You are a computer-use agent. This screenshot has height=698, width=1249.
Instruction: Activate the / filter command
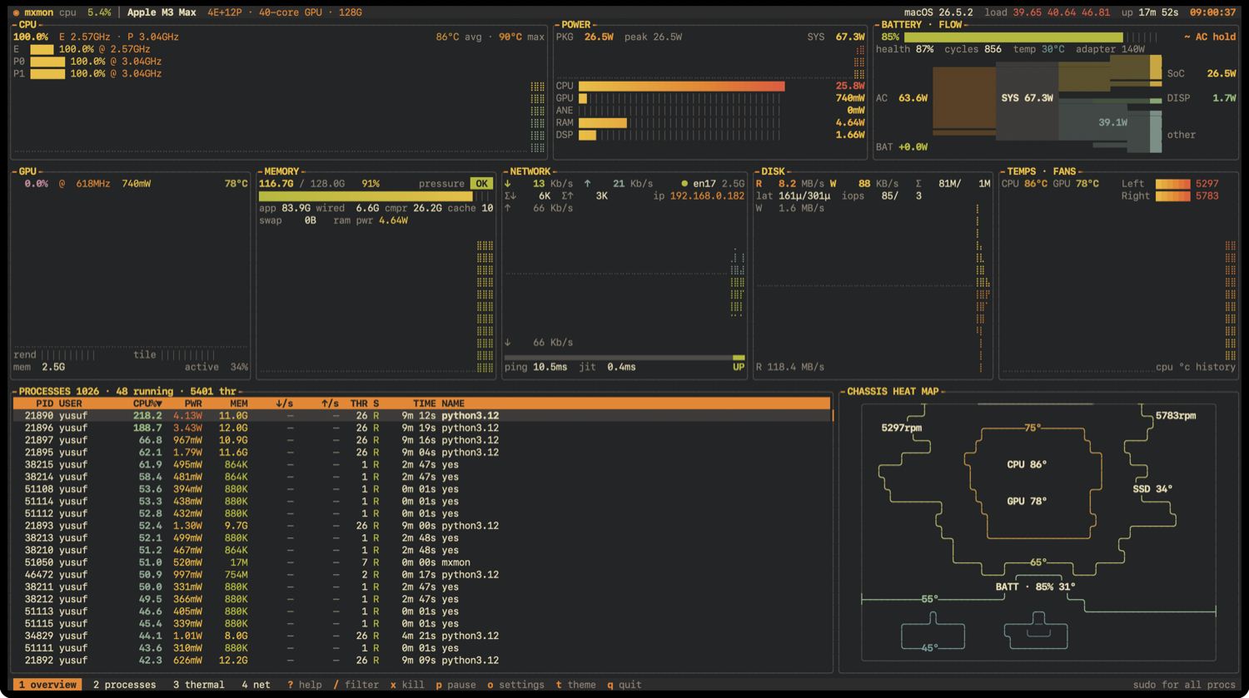[356, 685]
